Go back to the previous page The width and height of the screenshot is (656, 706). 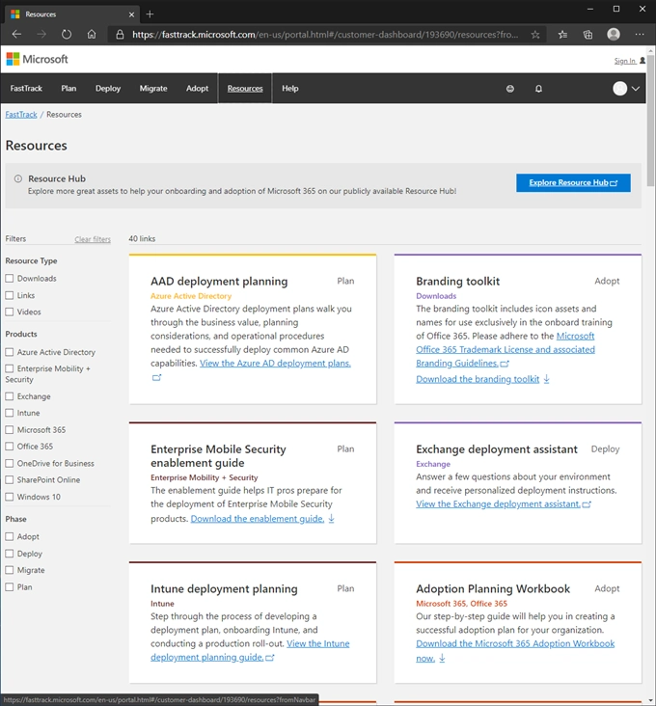pos(16,34)
